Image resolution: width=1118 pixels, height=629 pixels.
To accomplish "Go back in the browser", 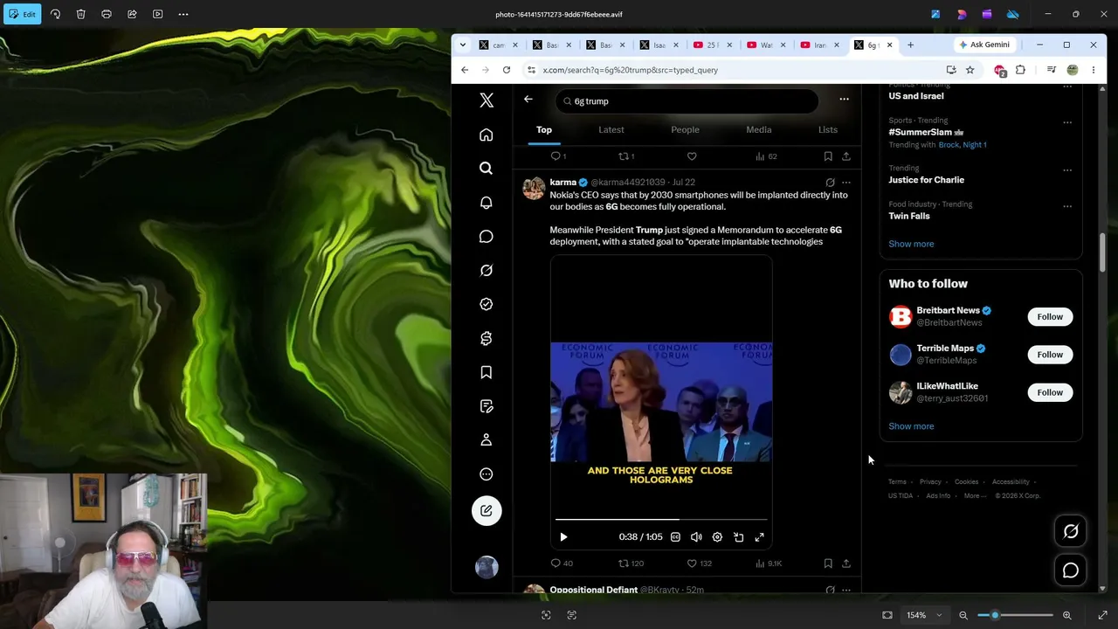I will [465, 70].
